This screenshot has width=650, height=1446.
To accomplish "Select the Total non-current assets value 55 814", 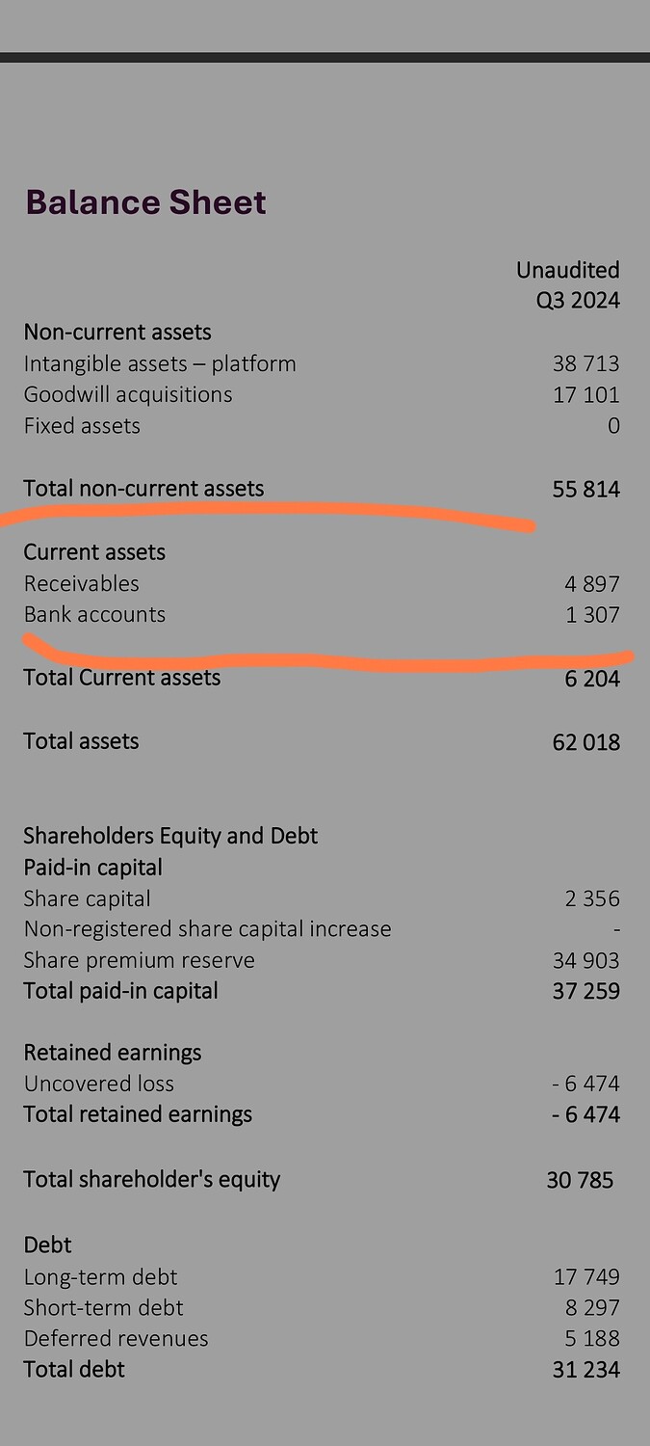I will (x=586, y=490).
